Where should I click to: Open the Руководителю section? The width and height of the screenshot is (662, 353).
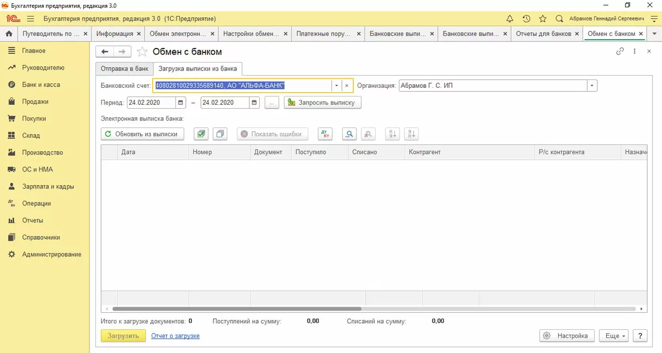coord(45,68)
